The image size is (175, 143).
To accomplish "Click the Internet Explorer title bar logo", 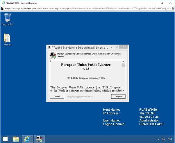I will (3, 3).
